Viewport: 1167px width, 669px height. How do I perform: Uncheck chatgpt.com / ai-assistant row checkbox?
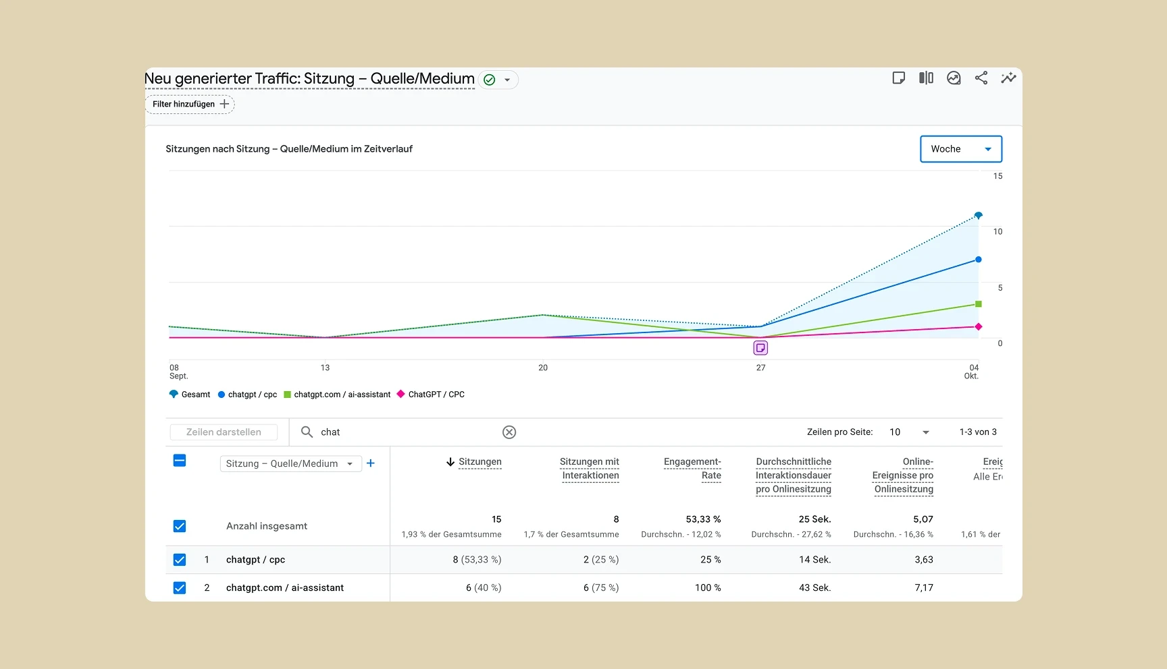tap(180, 588)
